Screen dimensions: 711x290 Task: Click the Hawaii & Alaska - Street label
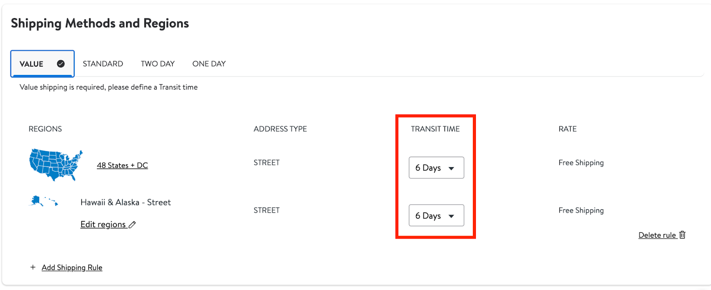(126, 202)
